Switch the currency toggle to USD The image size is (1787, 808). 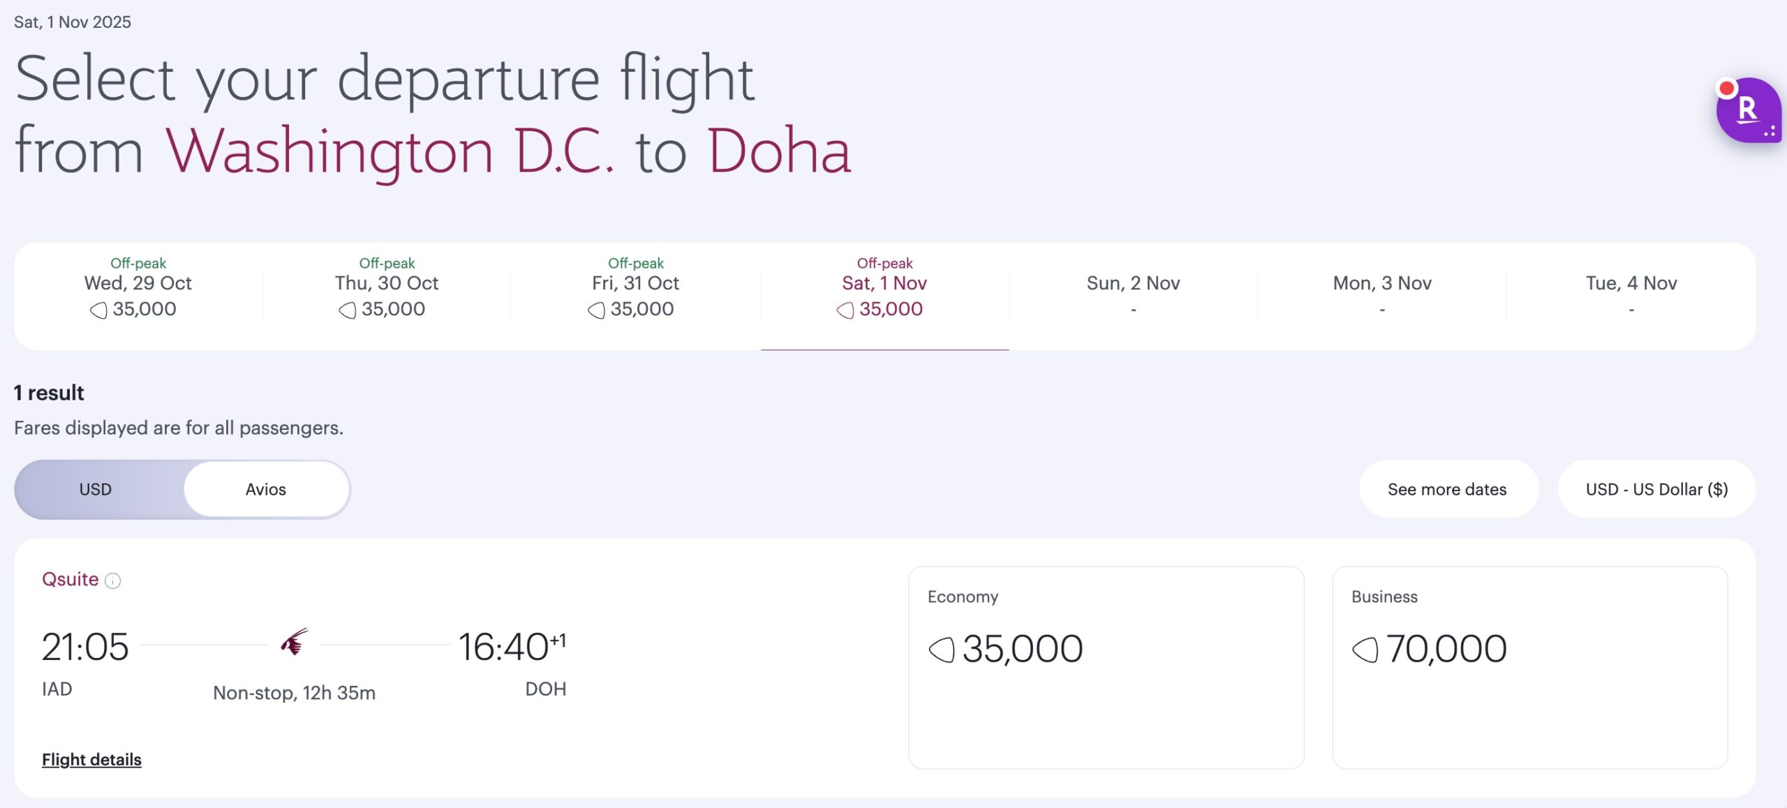[96, 489]
